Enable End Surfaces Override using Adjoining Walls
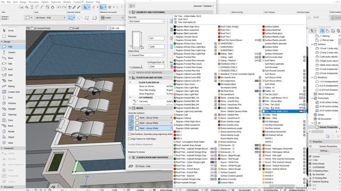Viewport: 341px width, 191px height. coord(129,134)
